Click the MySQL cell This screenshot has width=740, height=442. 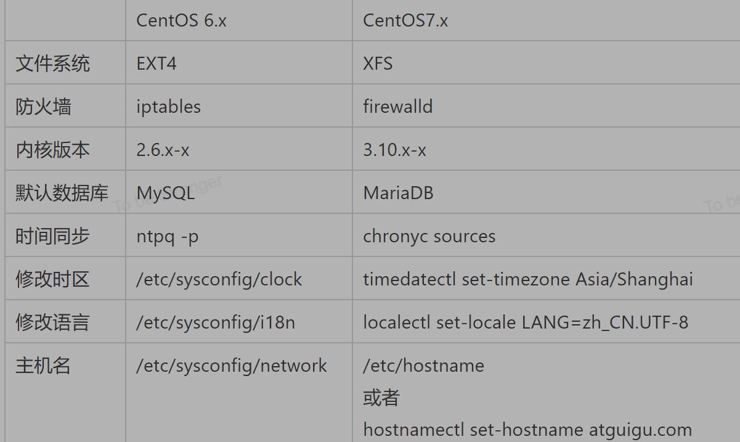point(165,193)
